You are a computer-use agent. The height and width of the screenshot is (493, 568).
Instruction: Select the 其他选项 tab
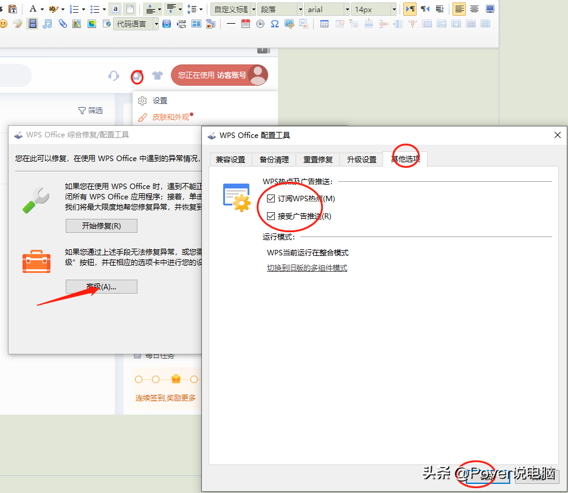(406, 159)
